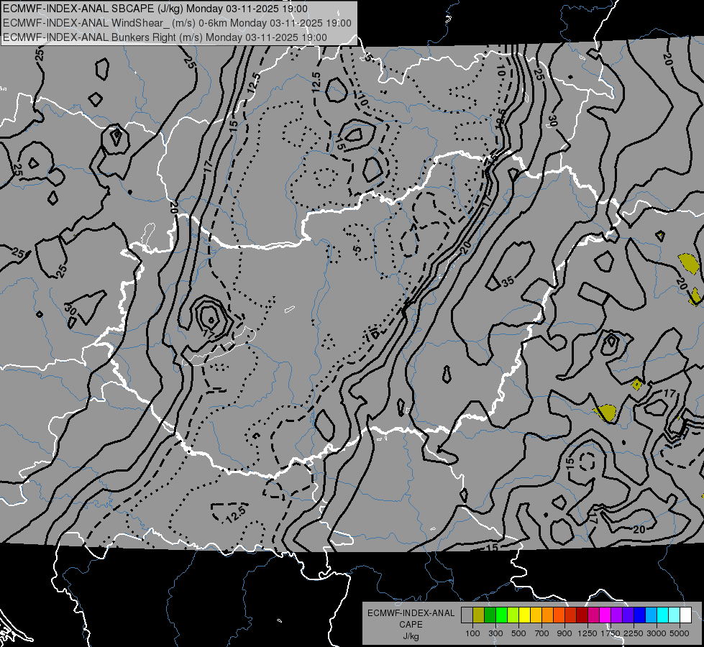The width and height of the screenshot is (704, 647).
Task: Click the 5000 legend tick label
Action: click(x=680, y=633)
